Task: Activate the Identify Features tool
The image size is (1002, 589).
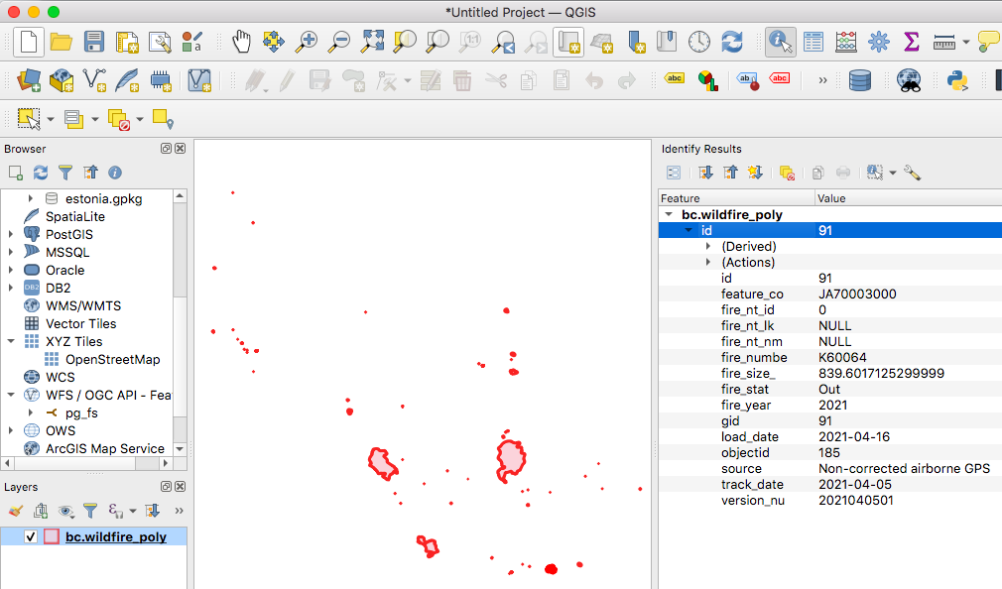Action: (780, 43)
